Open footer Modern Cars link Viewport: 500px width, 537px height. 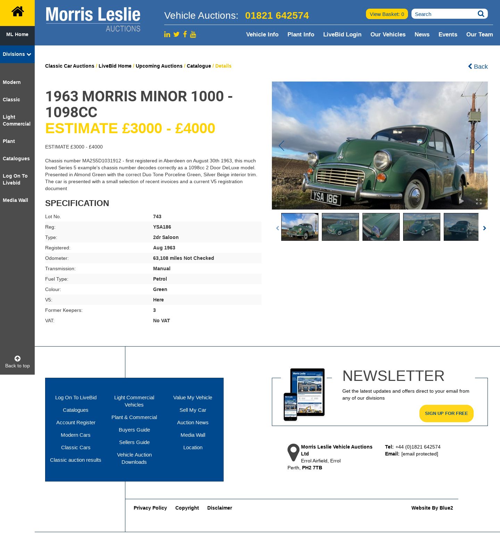click(76, 435)
